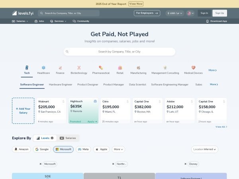
Task: Focus the main Search by Company field
Action: coord(119,52)
